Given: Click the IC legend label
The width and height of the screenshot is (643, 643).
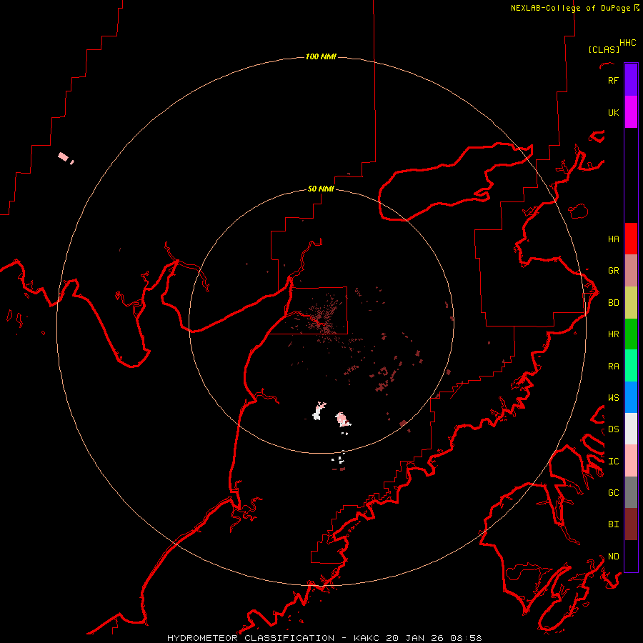Looking at the screenshot, I should point(613,461).
